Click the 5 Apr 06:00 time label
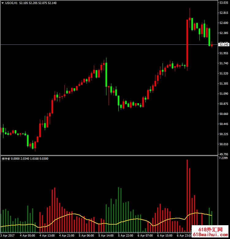The image size is (230, 239). [86, 236]
